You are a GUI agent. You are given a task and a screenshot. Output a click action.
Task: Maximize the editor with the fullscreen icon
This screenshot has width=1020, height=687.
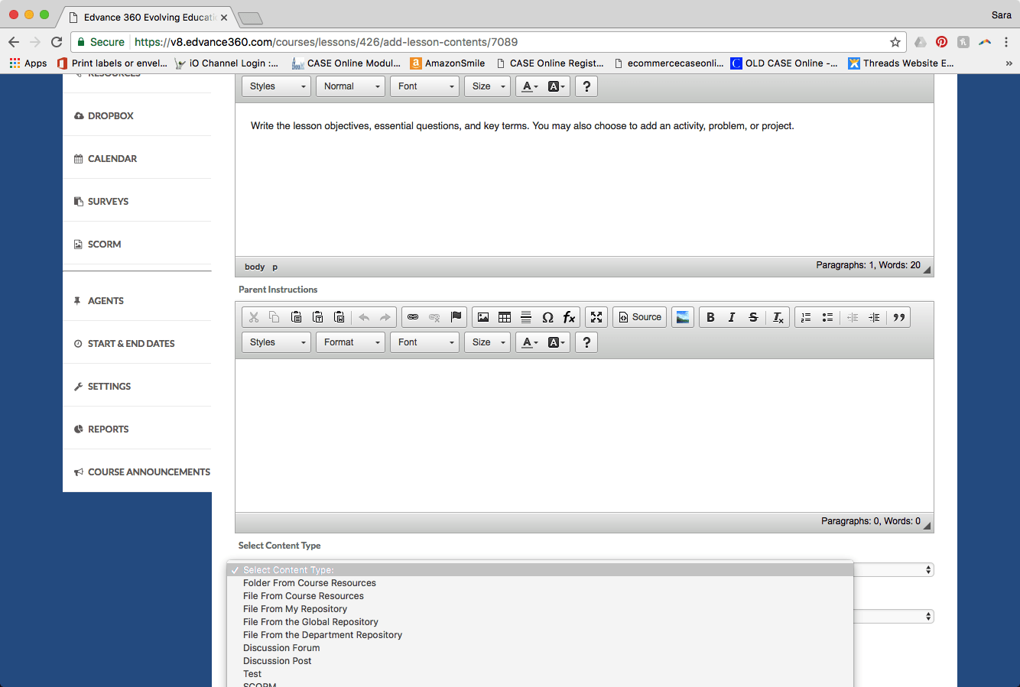pyautogui.click(x=596, y=317)
